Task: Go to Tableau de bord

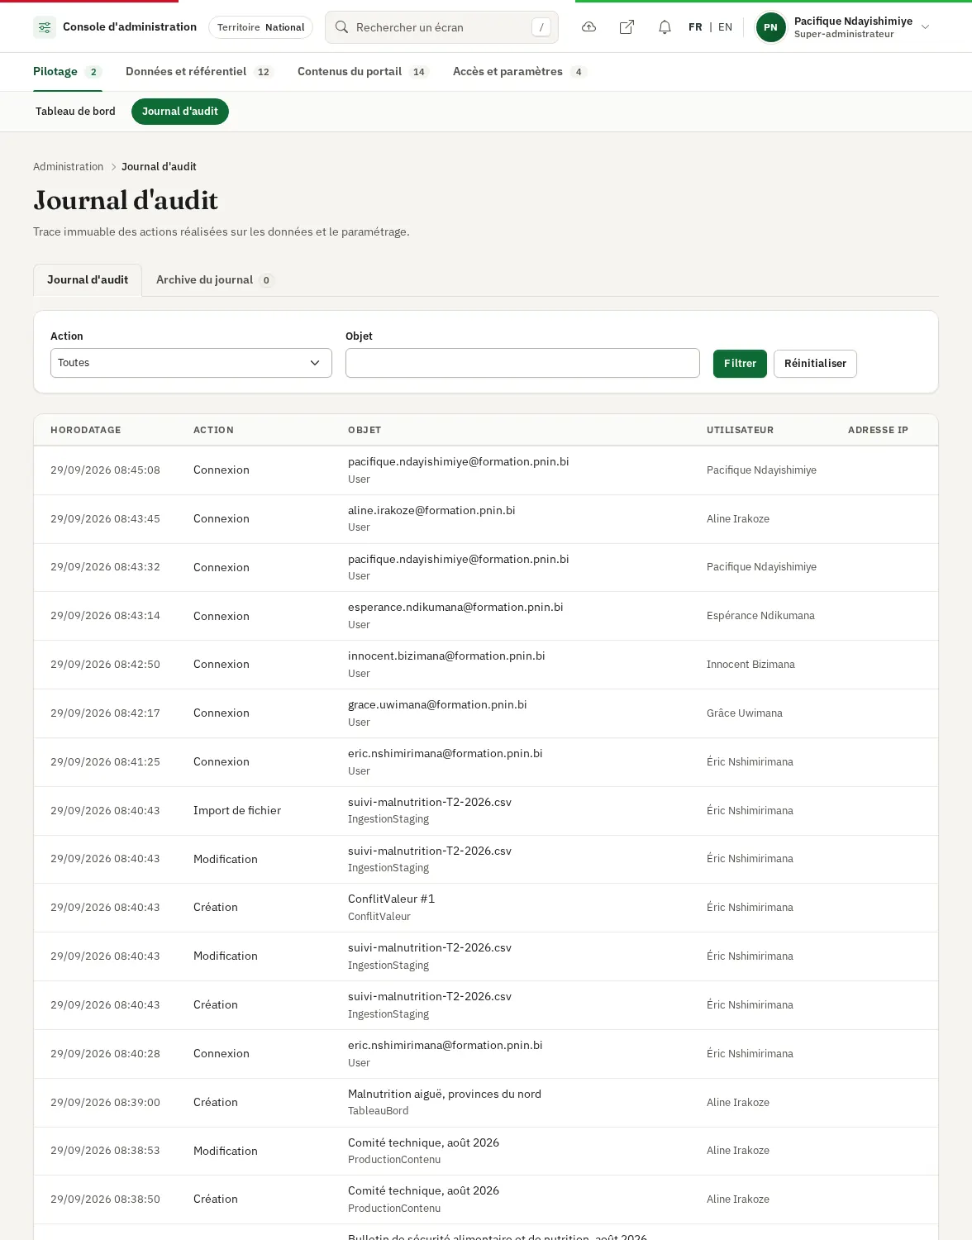Action: pyautogui.click(x=75, y=112)
